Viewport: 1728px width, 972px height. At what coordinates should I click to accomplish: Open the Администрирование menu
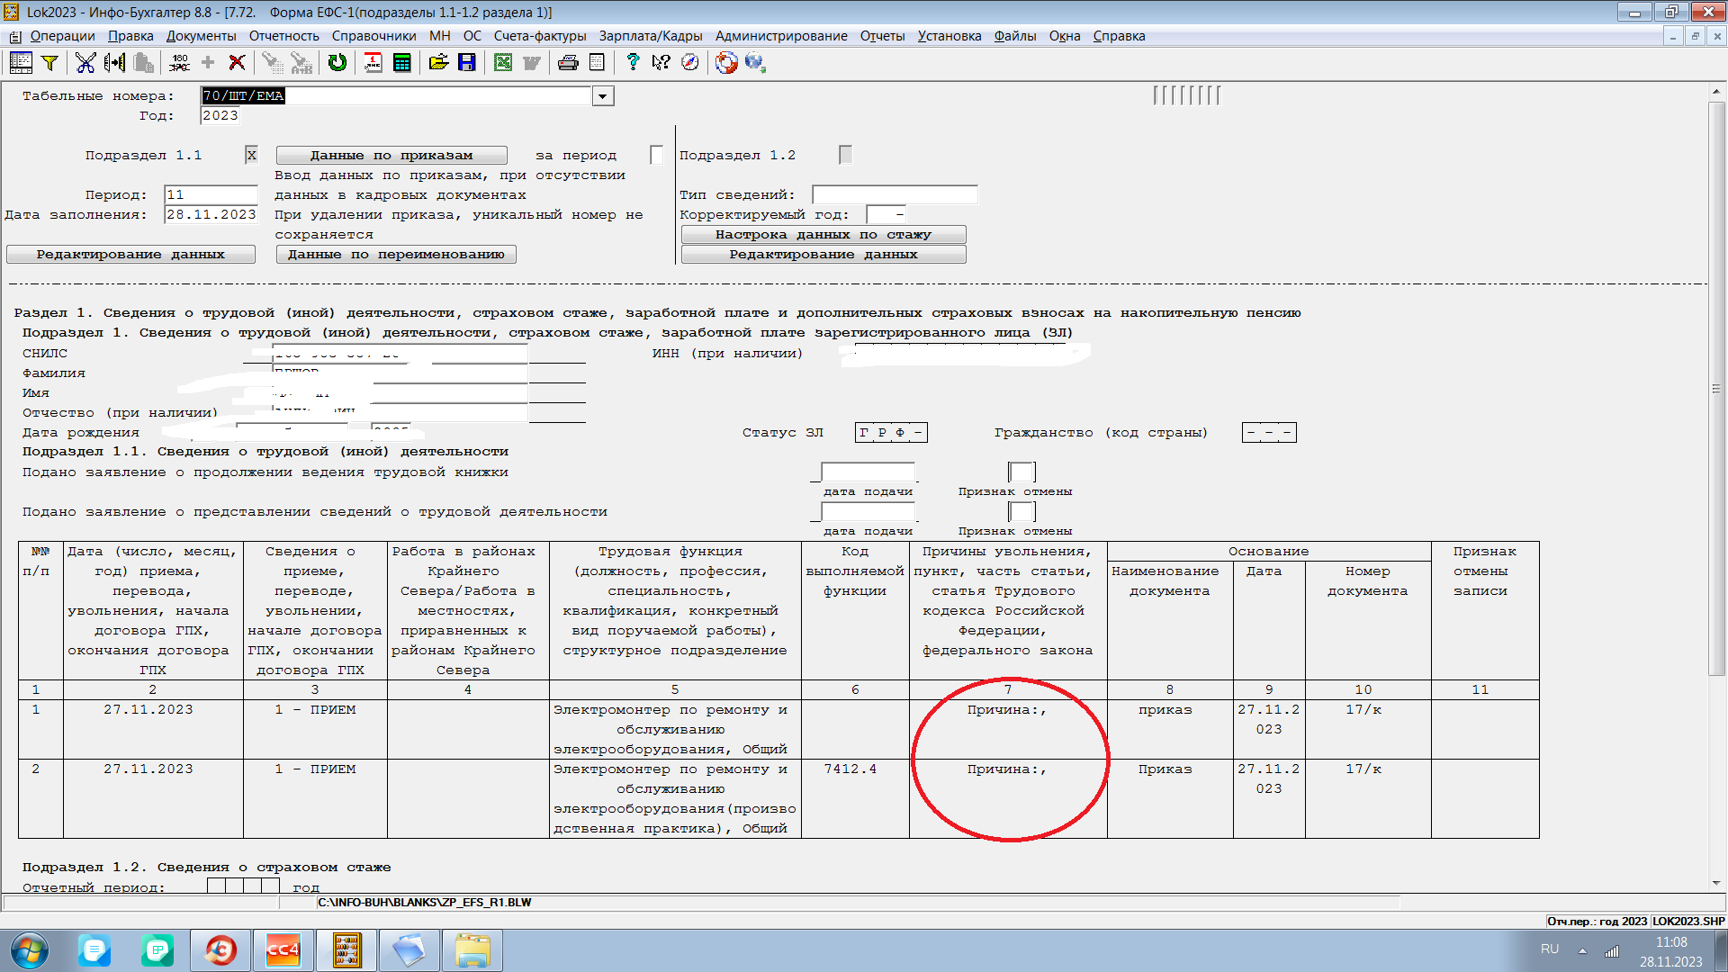point(781,36)
